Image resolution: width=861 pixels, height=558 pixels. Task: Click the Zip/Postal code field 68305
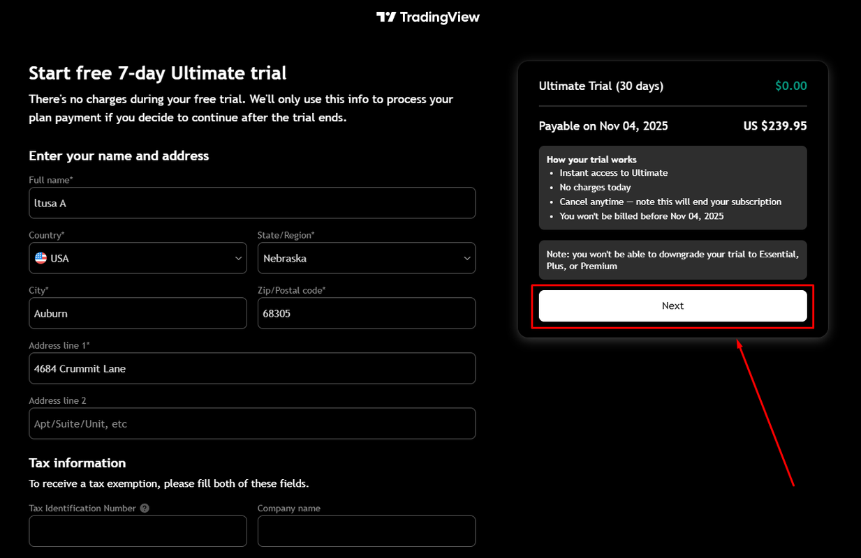(367, 313)
